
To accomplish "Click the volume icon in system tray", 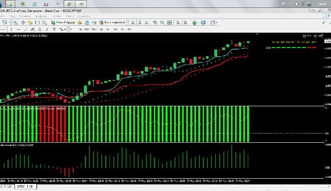I will (297, 4).
